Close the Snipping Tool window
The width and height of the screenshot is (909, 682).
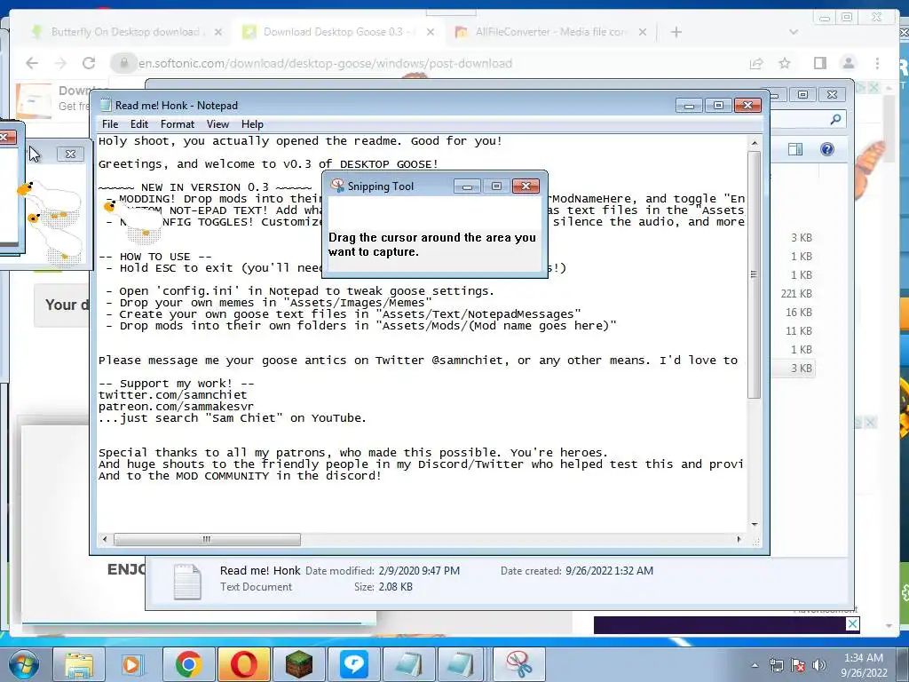point(526,186)
